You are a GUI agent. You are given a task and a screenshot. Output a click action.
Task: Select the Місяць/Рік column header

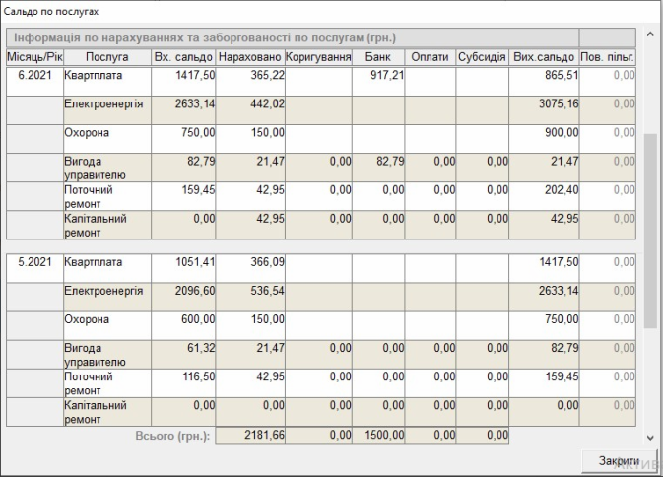click(33, 57)
